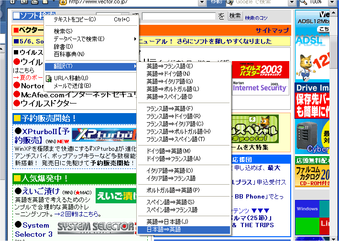Choose 英語⇒フランス語(E) translation
339x241 pixels.
pyautogui.click(x=184, y=66)
